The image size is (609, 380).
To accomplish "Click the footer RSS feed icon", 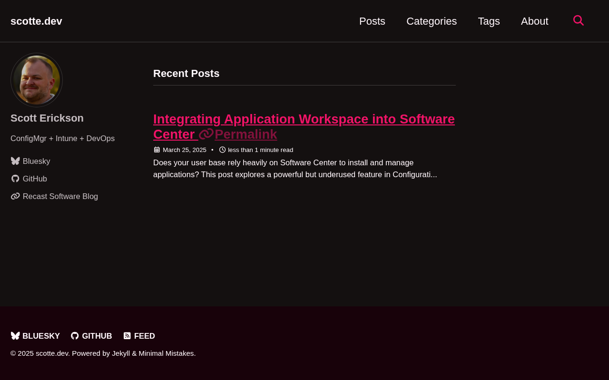I will 127,336.
